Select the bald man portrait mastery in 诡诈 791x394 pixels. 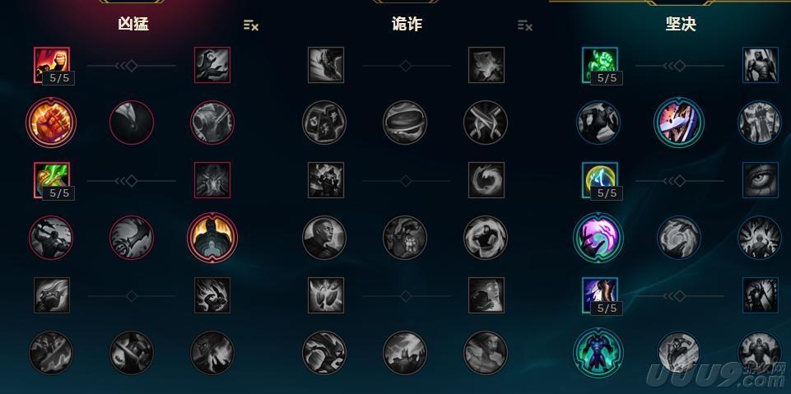pyautogui.click(x=324, y=238)
